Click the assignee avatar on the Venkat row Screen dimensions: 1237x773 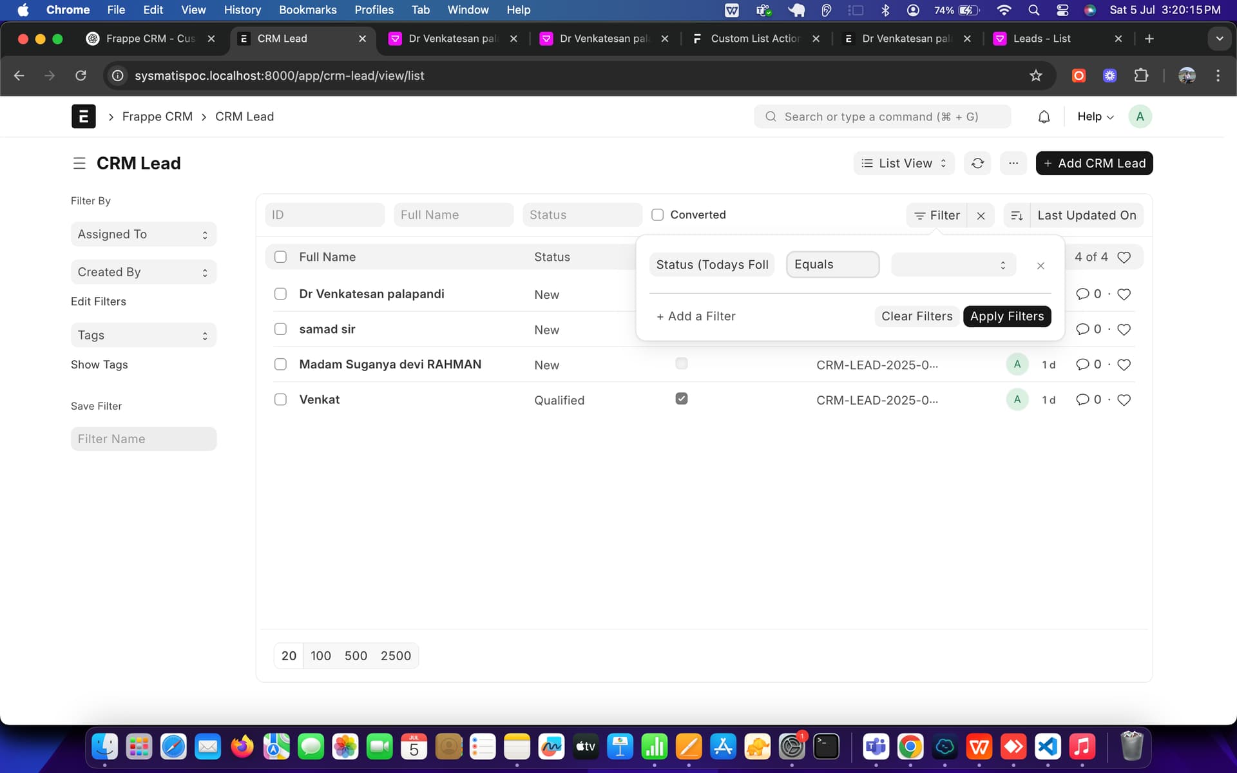tap(1017, 399)
